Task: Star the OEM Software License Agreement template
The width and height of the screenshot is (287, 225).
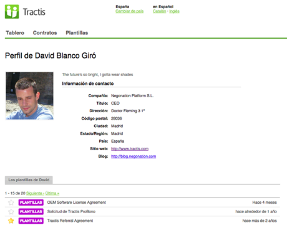Action: point(11,203)
